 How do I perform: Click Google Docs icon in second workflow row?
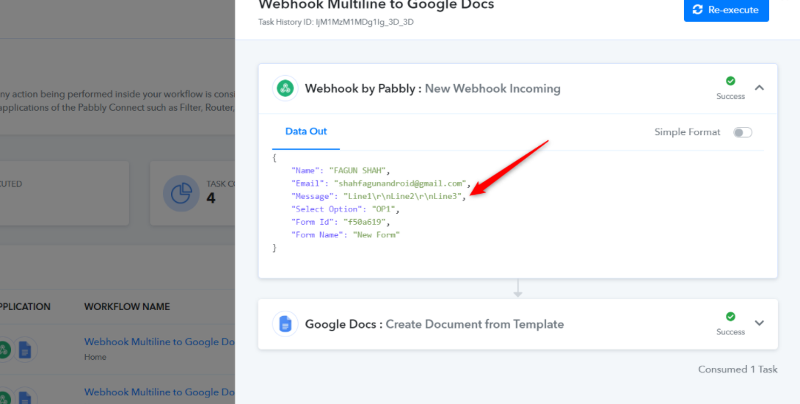pyautogui.click(x=25, y=397)
